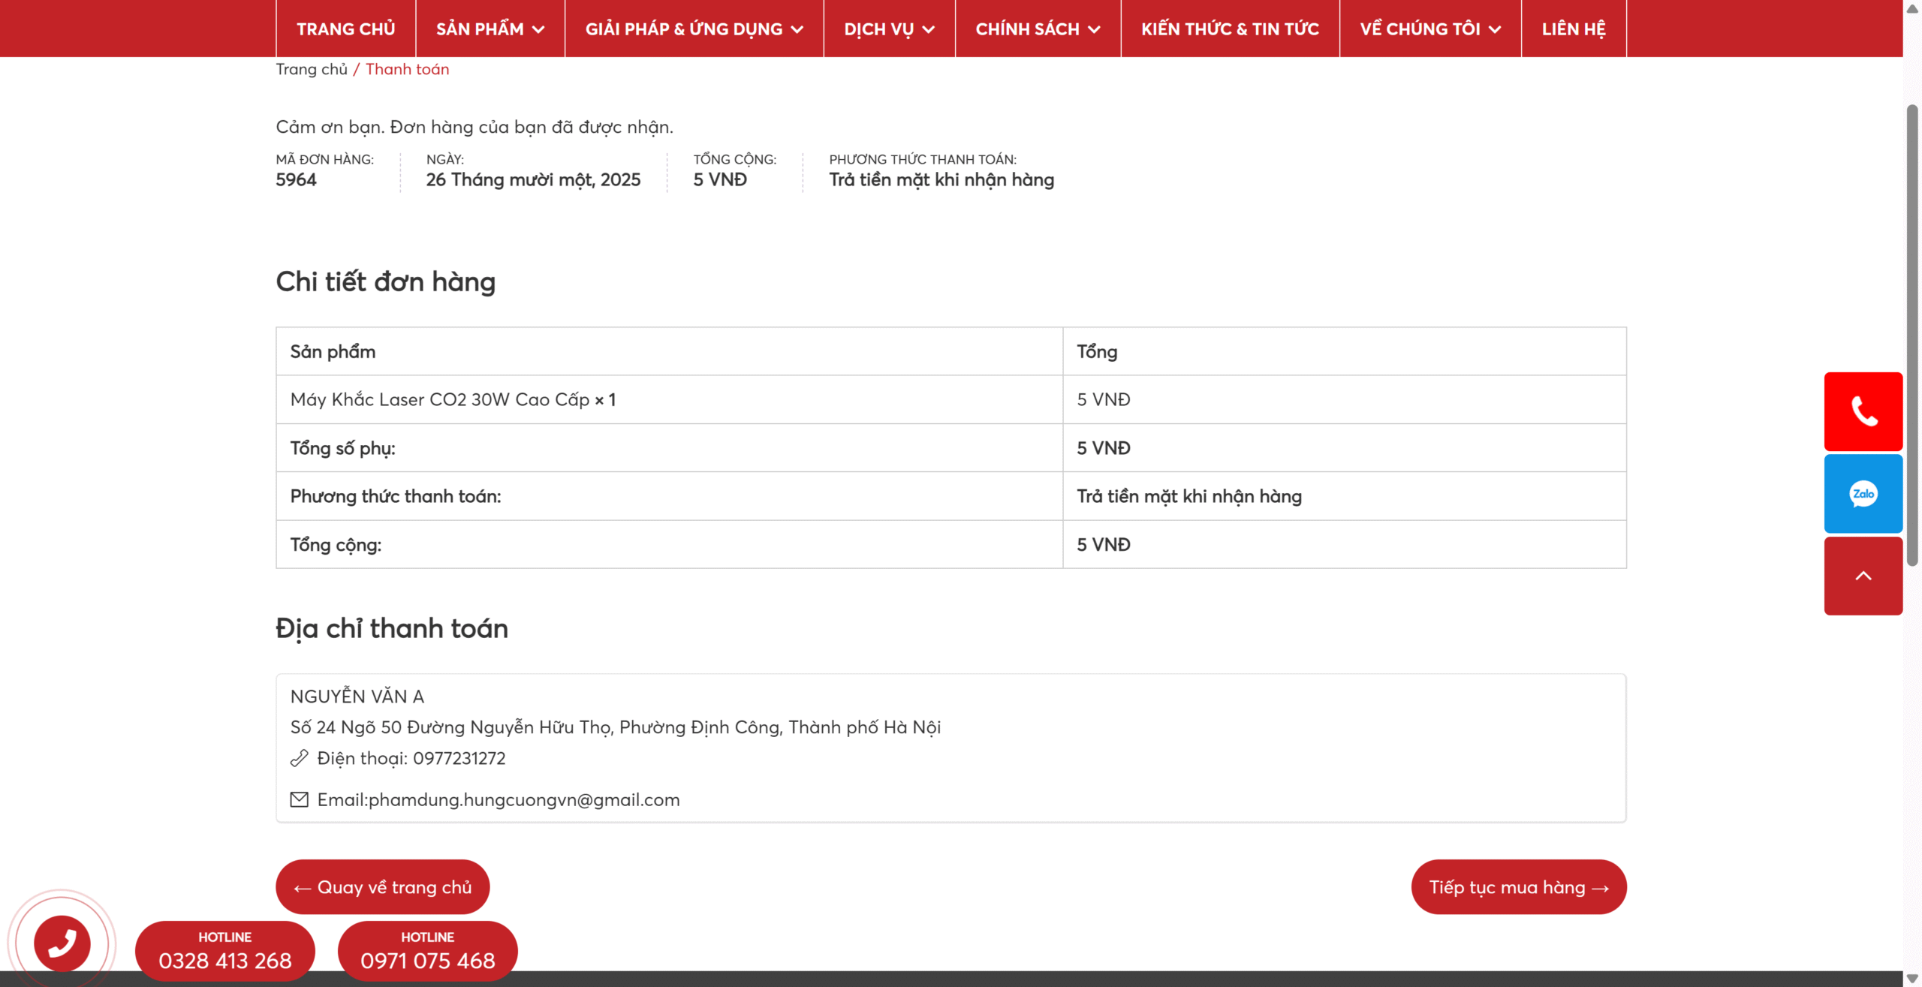
Task: Click the red phone call icon on right side
Action: tap(1863, 411)
